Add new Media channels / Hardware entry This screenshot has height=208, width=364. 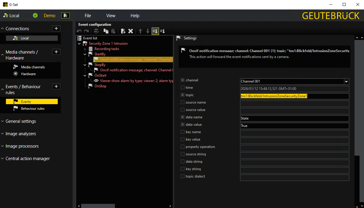click(56, 52)
